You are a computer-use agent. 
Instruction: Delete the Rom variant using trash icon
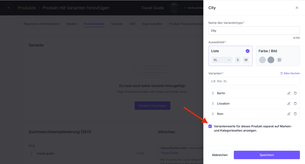tap(295, 114)
